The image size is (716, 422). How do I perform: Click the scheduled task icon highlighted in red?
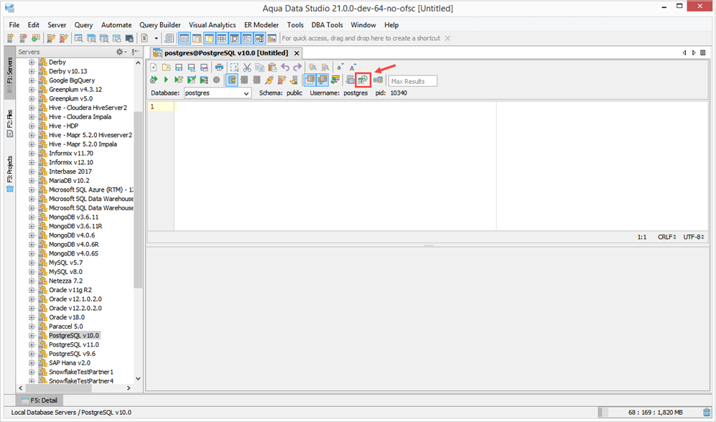point(363,80)
